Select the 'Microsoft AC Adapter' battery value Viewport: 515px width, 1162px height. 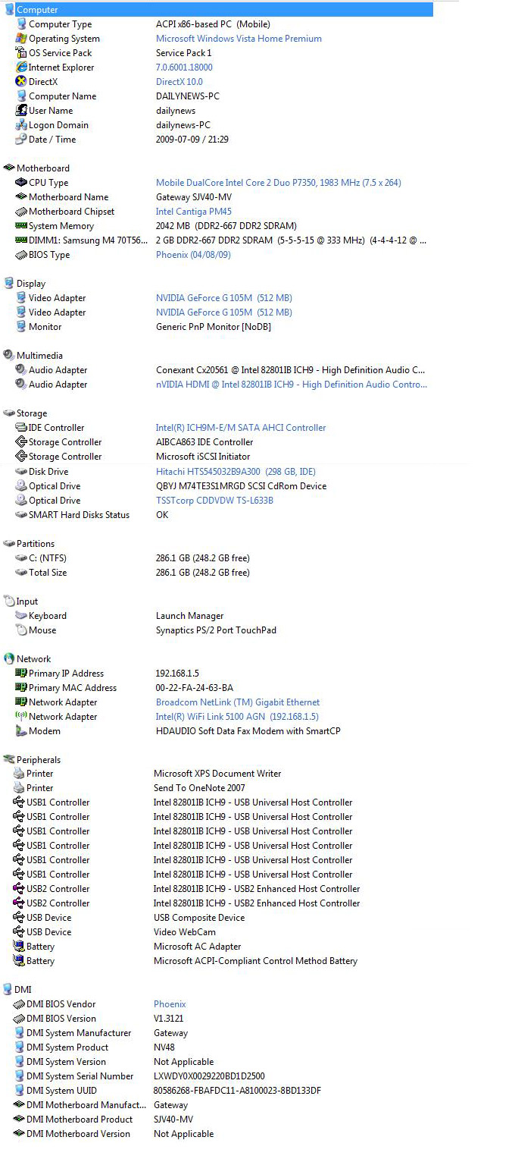tap(198, 947)
